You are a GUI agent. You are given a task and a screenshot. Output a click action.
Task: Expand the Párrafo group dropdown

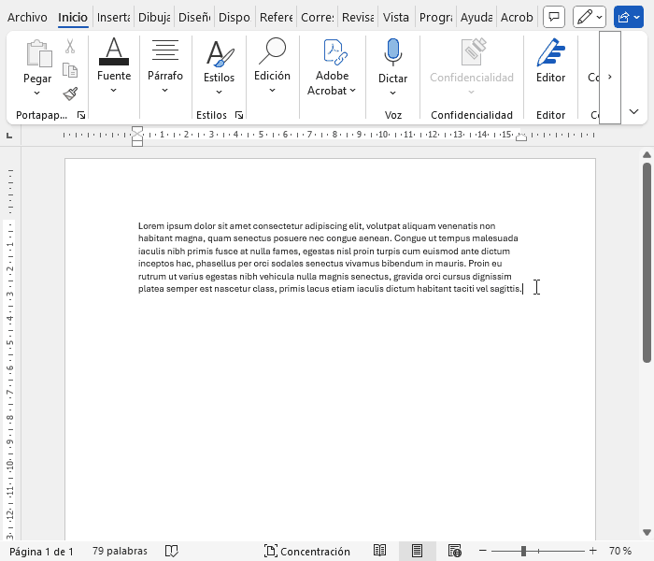coord(165,91)
